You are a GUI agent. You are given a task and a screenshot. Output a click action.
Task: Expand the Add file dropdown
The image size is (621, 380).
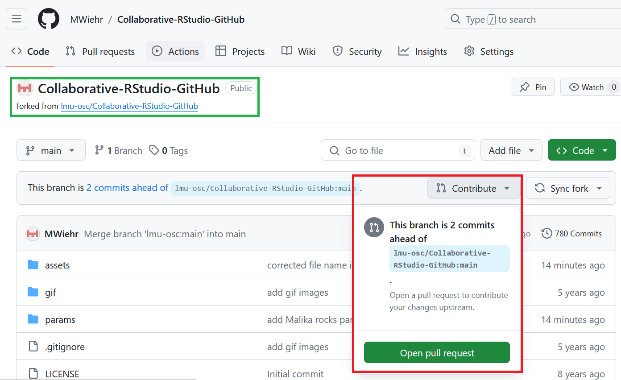pos(511,150)
